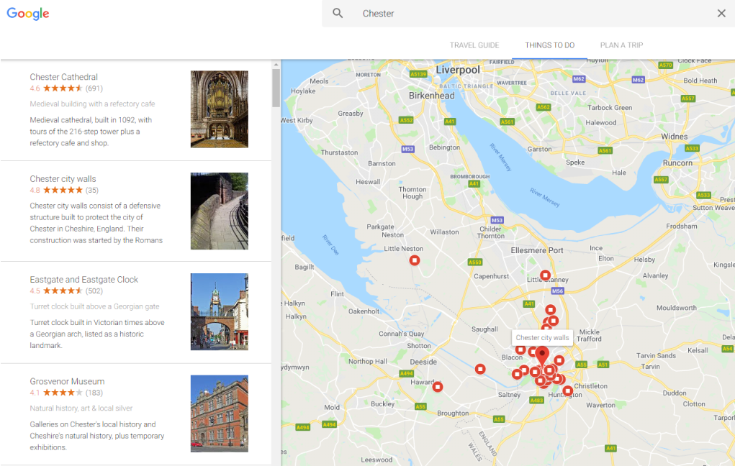Switch to the Travel Guide tab
735x466 pixels.
click(474, 45)
